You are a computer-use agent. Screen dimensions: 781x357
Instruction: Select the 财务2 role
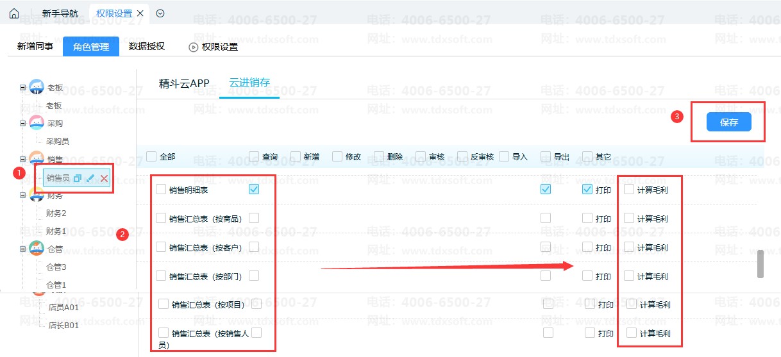tap(56, 213)
